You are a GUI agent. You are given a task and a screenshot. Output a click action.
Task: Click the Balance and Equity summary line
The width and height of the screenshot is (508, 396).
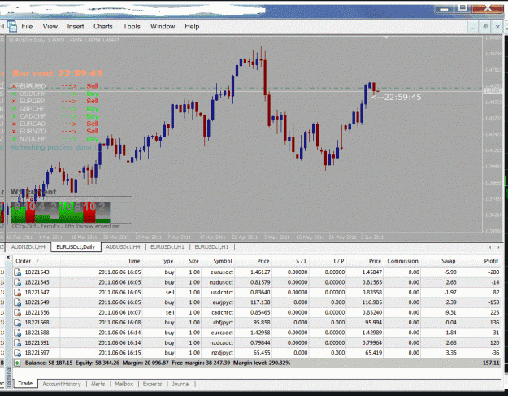click(158, 363)
